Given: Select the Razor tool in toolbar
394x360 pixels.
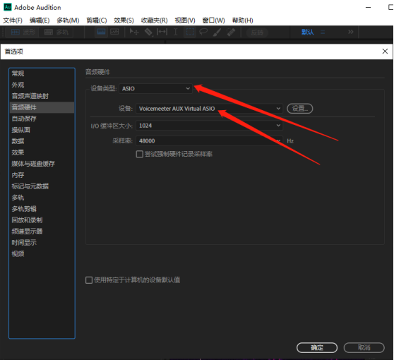Looking at the screenshot, I should pos(148,32).
